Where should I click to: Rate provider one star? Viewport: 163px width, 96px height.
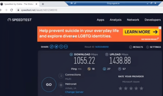coord(120,88)
